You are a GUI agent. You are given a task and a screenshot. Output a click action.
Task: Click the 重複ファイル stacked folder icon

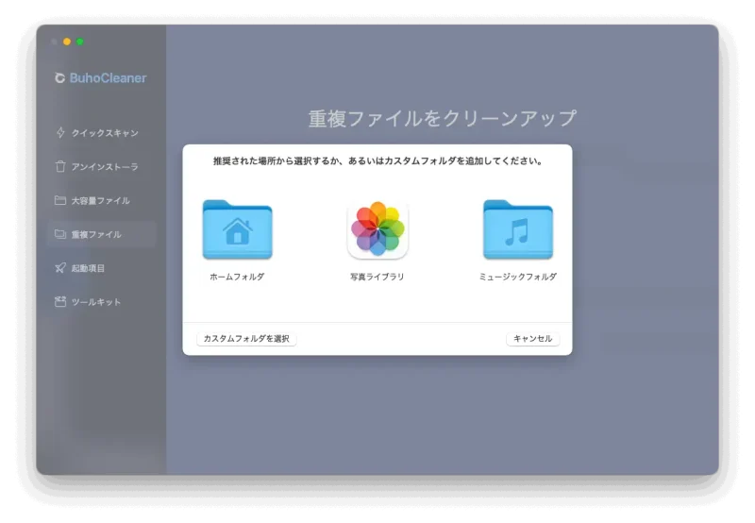(60, 234)
